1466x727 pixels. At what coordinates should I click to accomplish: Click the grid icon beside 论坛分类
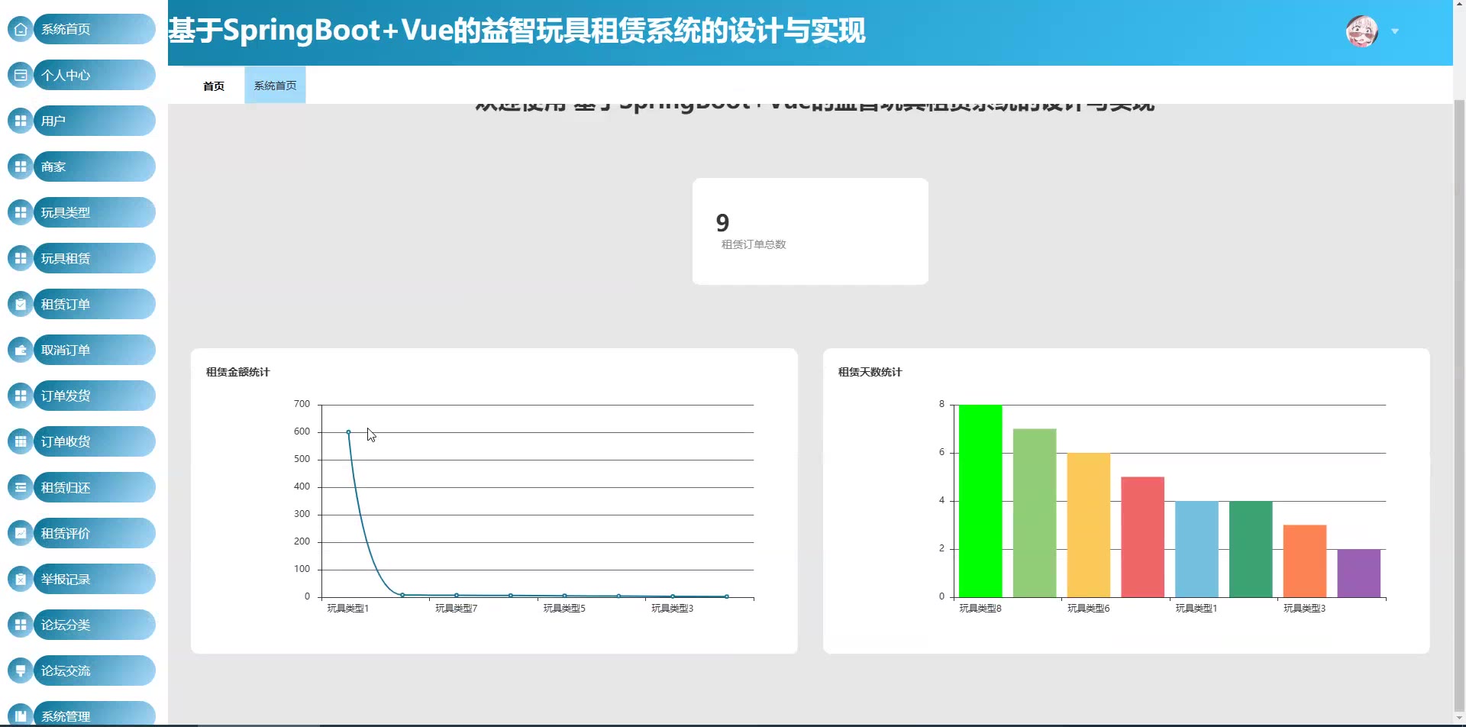click(21, 625)
